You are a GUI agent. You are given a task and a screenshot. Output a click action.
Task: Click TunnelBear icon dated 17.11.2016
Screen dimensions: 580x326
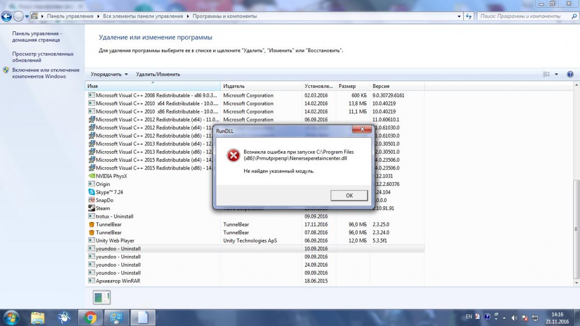[x=91, y=225]
